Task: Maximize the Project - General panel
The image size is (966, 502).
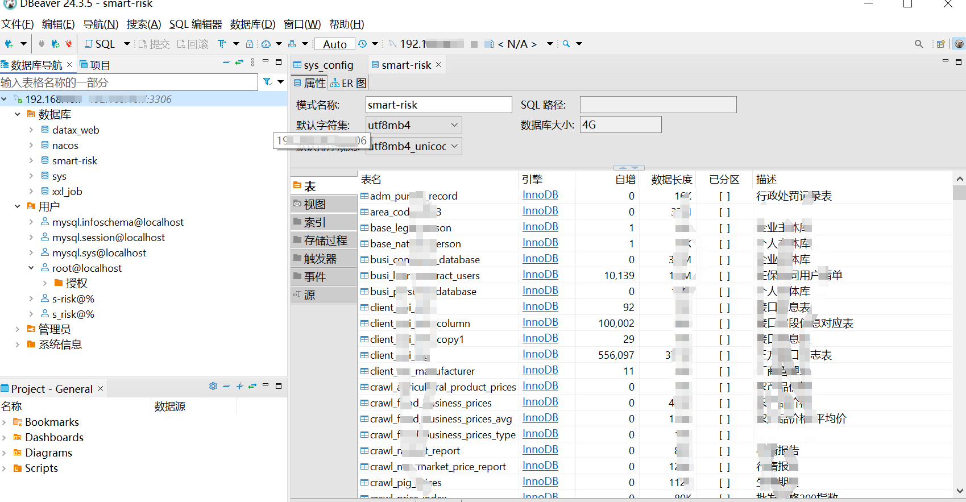Action: tap(279, 386)
